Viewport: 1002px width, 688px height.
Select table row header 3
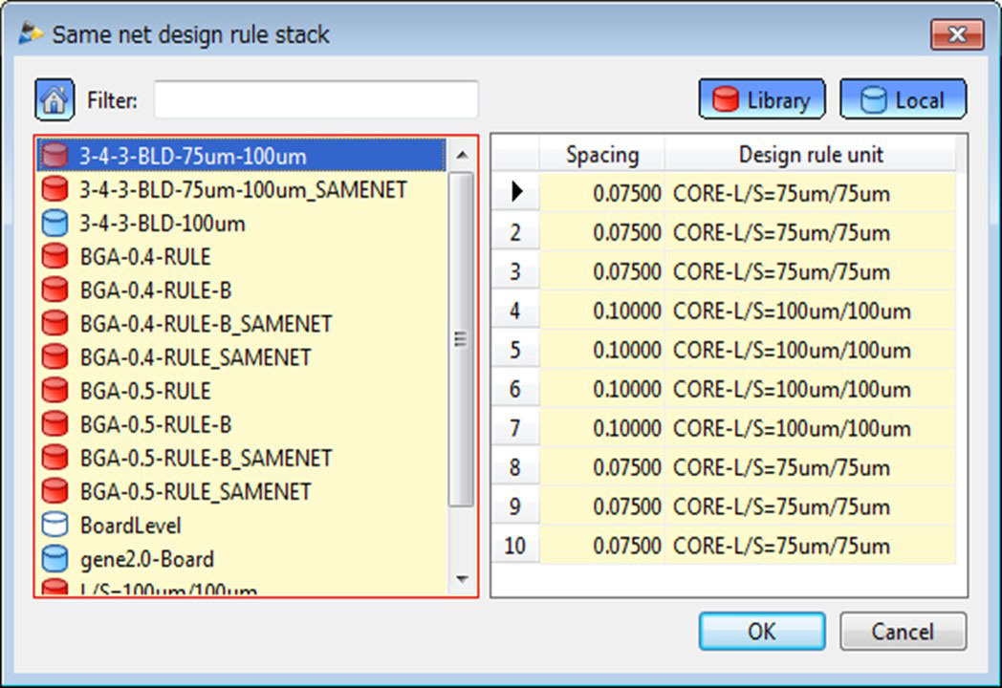[x=515, y=271]
